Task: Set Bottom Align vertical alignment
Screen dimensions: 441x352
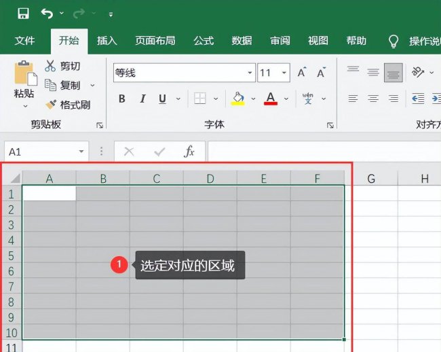Action: (394, 73)
